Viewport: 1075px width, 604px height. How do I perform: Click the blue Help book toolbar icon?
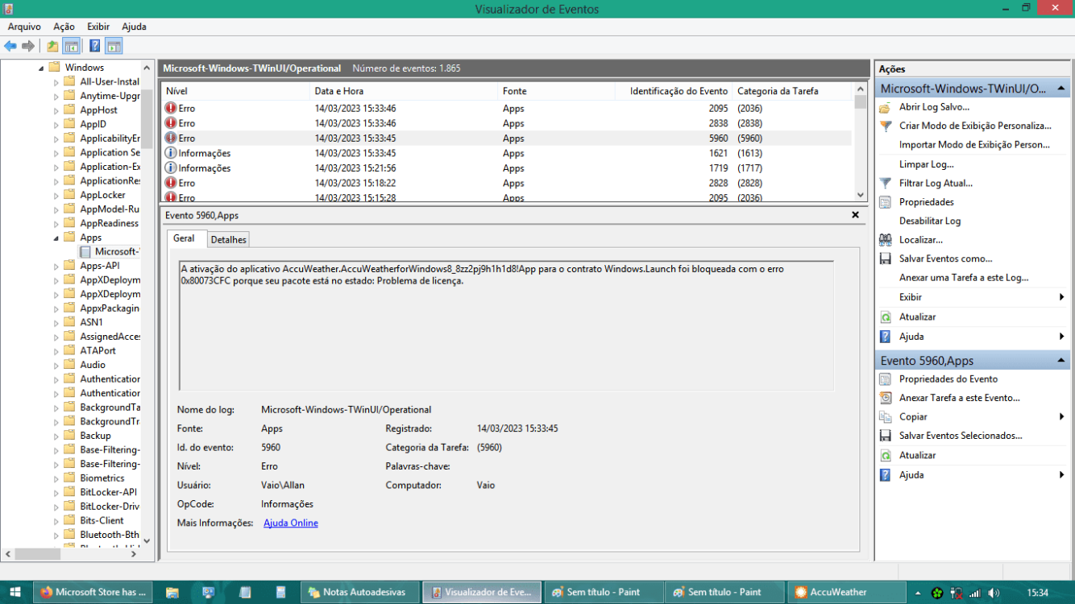(x=94, y=46)
